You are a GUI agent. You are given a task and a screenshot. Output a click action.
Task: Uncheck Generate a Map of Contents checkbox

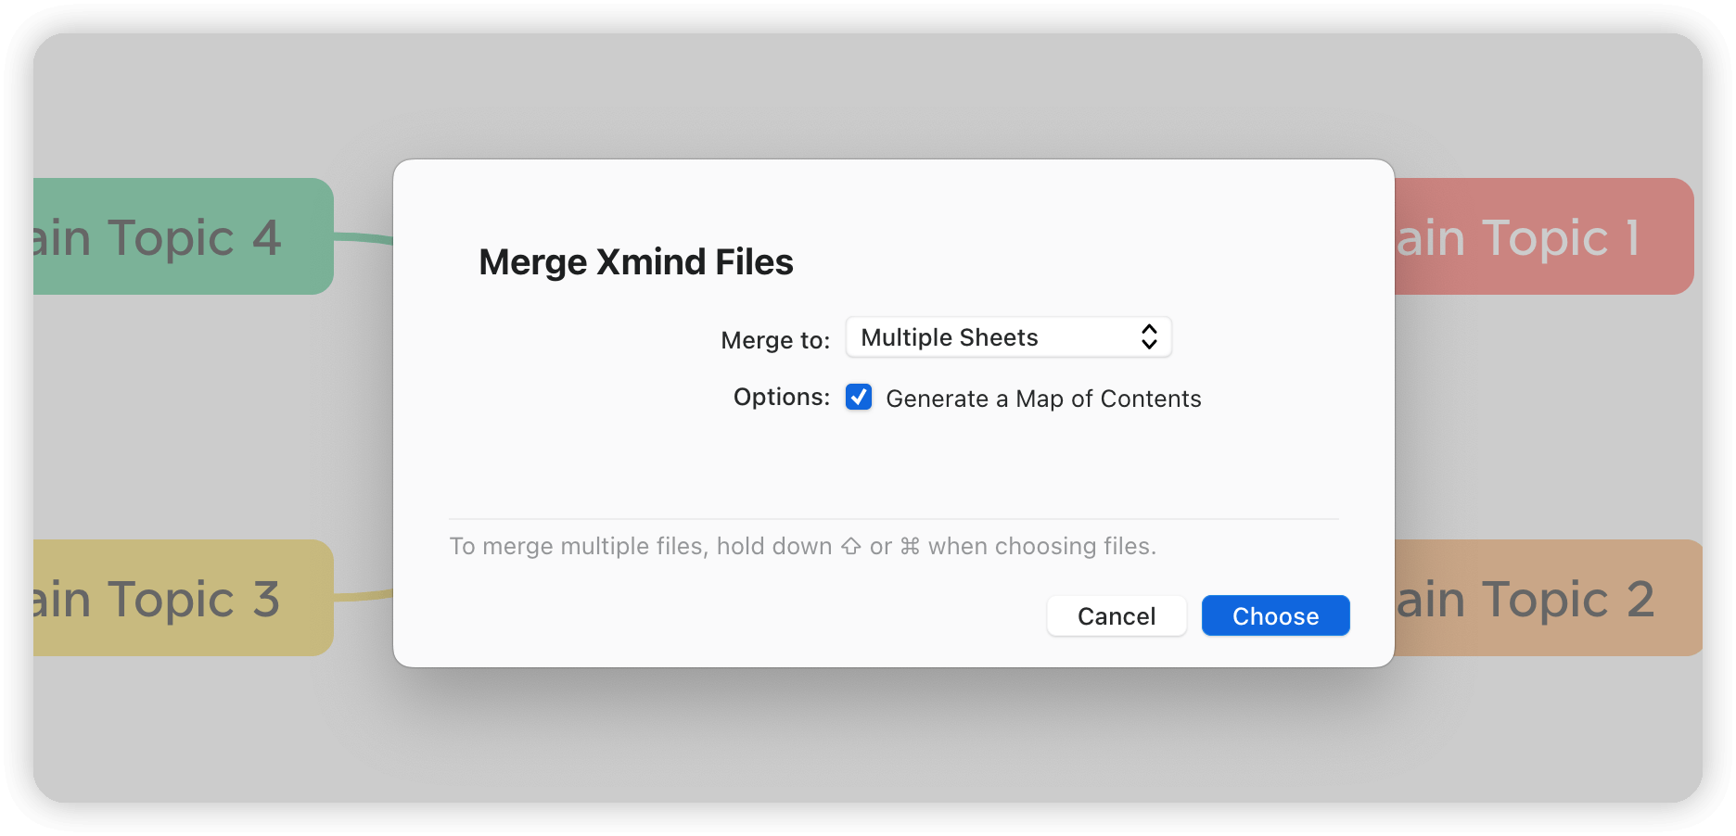coord(859,397)
